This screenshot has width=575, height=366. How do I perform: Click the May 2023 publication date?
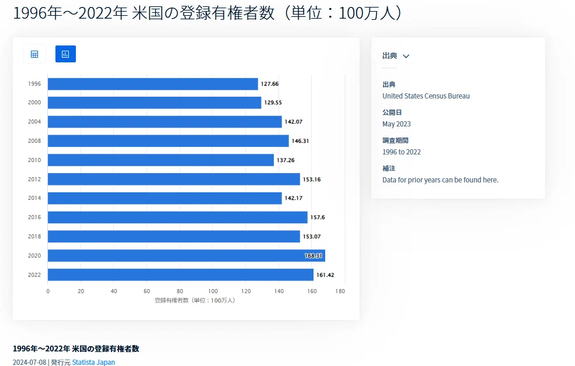pos(396,124)
